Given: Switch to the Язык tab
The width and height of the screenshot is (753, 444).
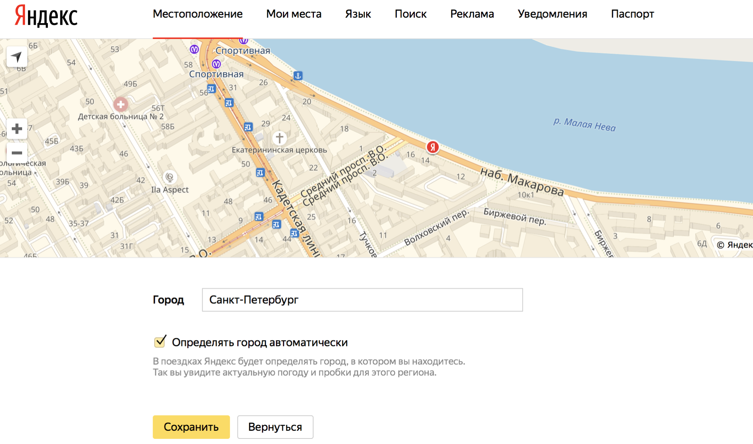Looking at the screenshot, I should [x=358, y=14].
